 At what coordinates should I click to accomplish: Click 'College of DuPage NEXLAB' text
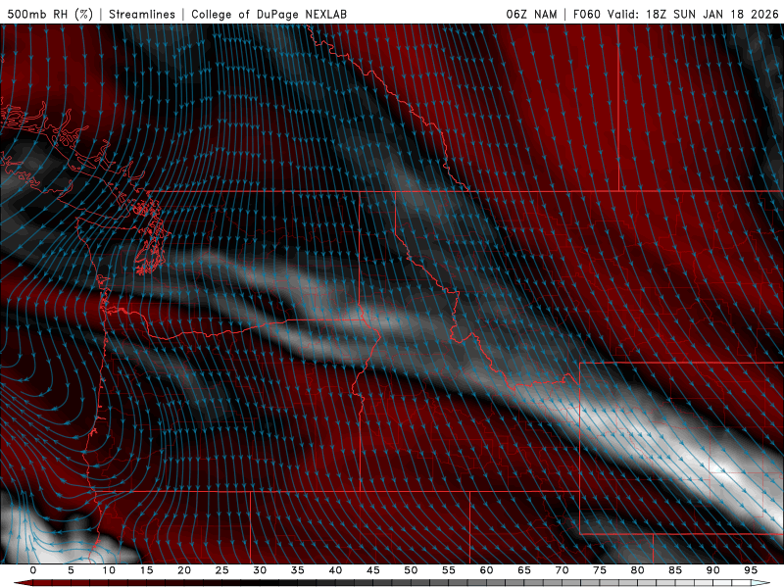click(269, 14)
